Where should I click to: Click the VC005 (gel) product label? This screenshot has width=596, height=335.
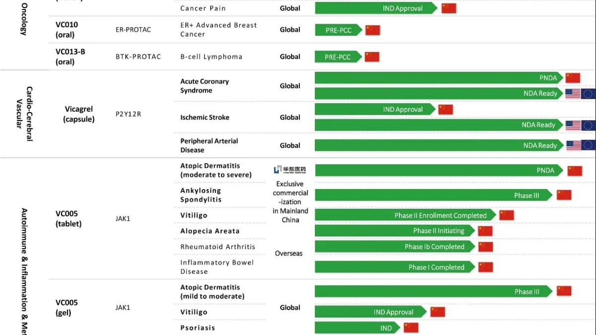pos(67,307)
